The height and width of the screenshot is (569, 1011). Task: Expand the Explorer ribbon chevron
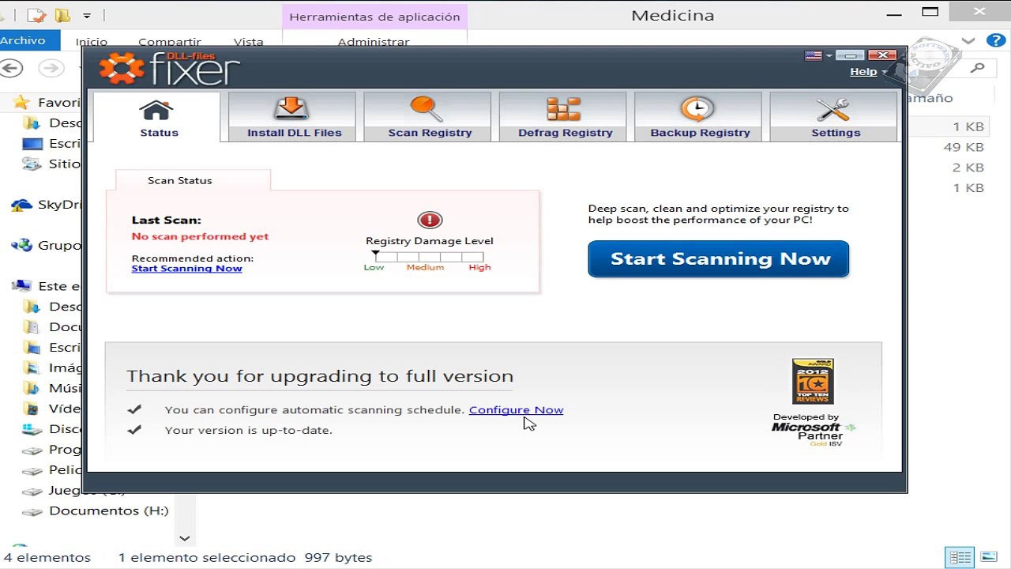tap(969, 41)
